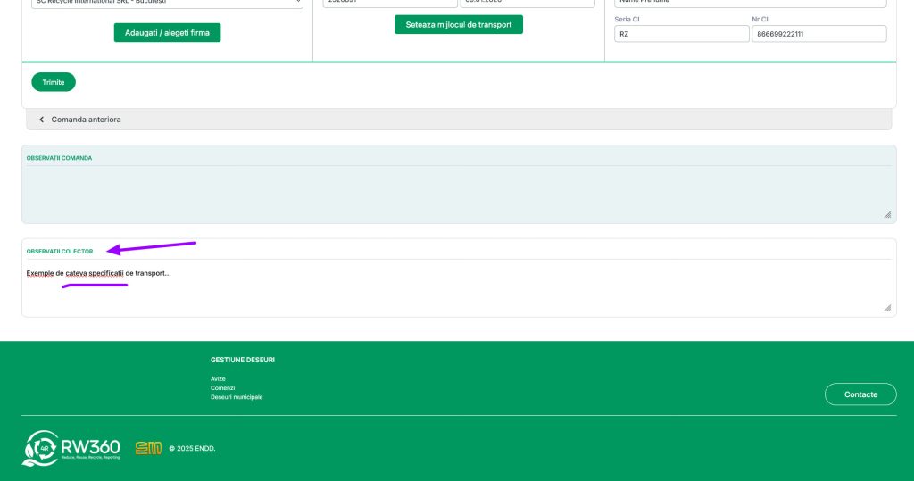Open the Avize footer link
Screen dimensions: 914x481
pos(218,378)
